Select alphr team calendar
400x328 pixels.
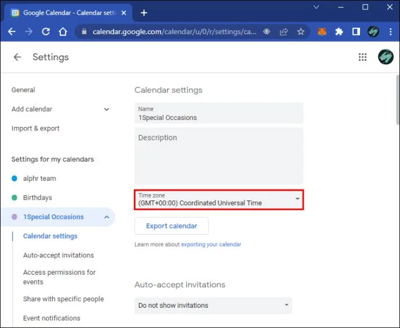[x=39, y=178]
